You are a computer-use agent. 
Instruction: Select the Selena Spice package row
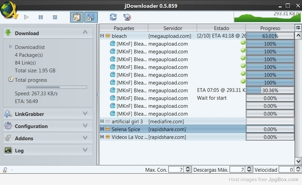pos(197,129)
